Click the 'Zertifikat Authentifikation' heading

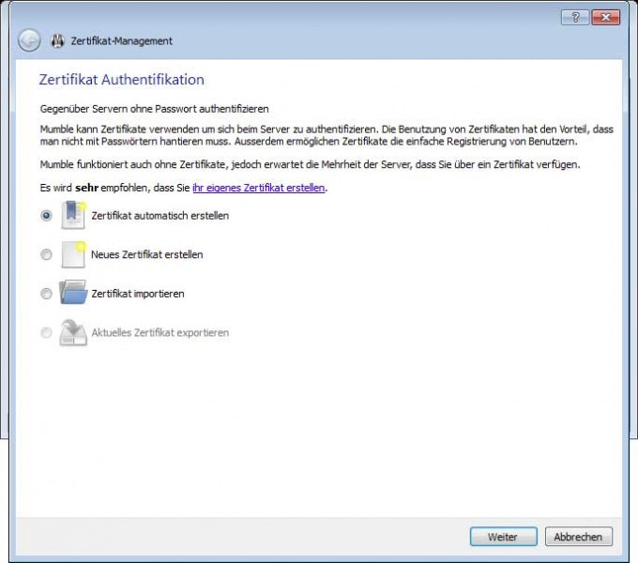[x=121, y=80]
